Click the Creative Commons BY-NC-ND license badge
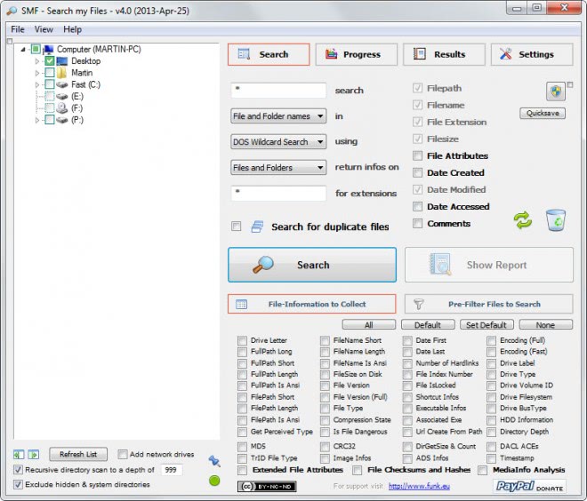This screenshot has width=587, height=501. pos(267,486)
